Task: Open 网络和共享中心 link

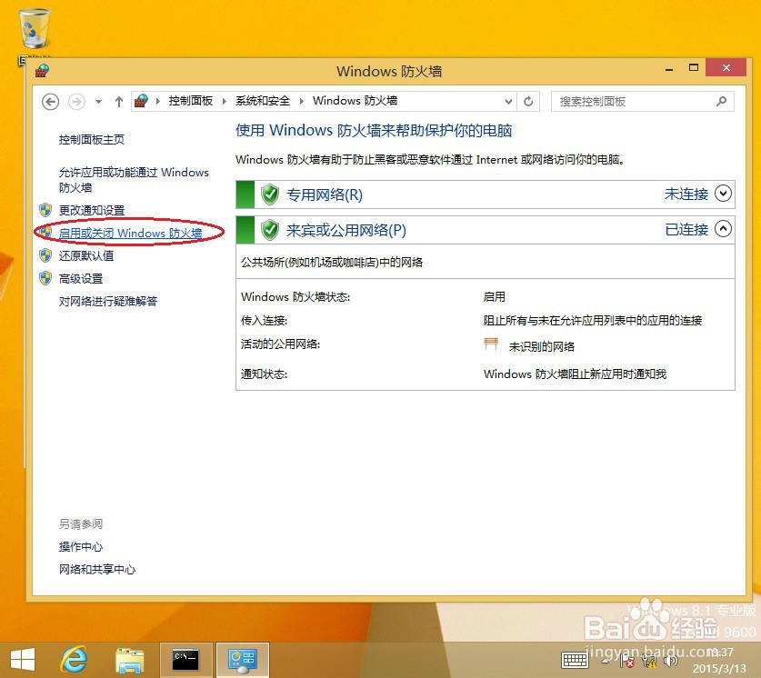Action: click(97, 569)
